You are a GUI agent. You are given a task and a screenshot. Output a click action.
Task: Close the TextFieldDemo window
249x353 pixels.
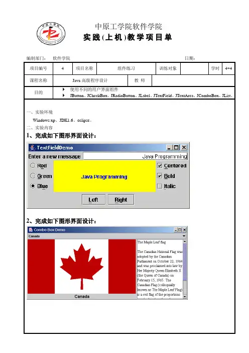(184, 147)
